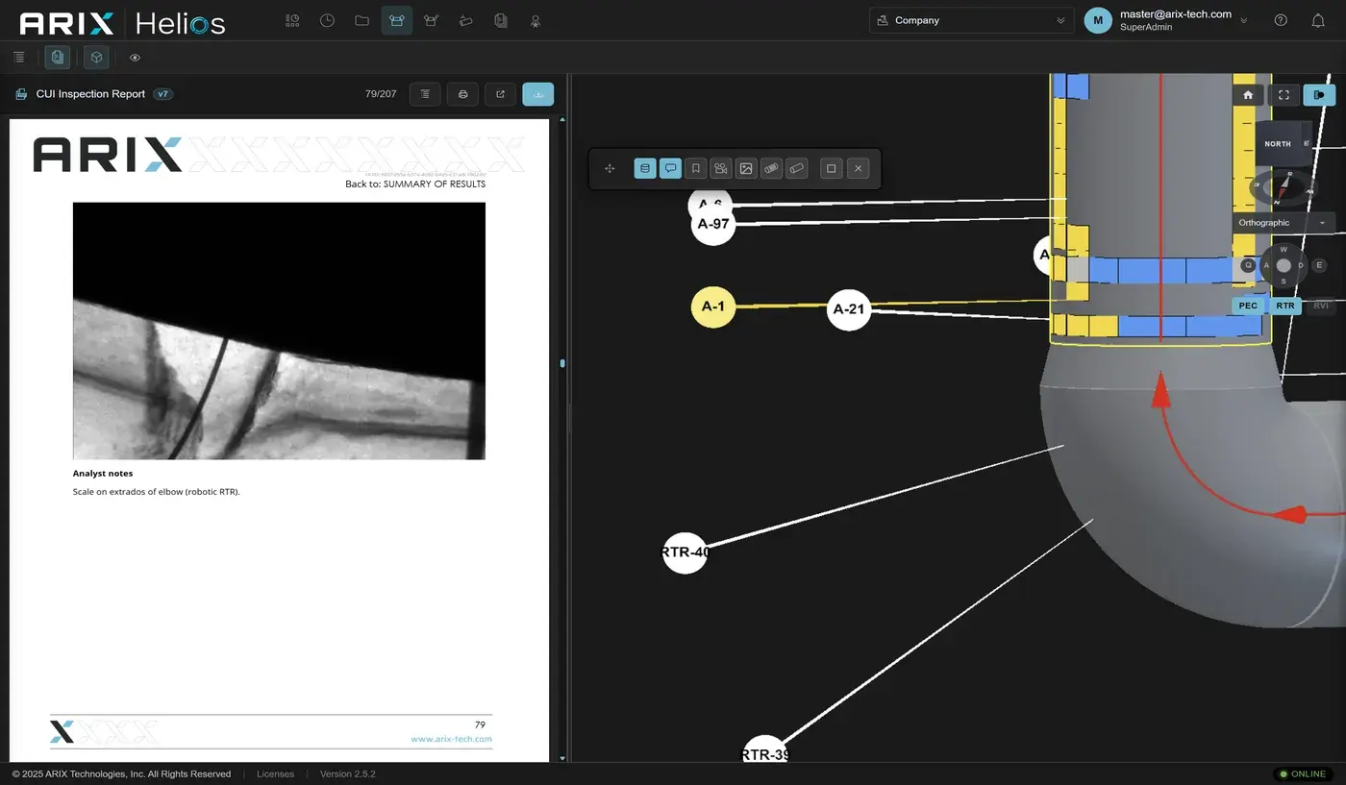The width and height of the screenshot is (1346, 785).
Task: Open the folder icon in top navigation
Action: click(x=361, y=20)
